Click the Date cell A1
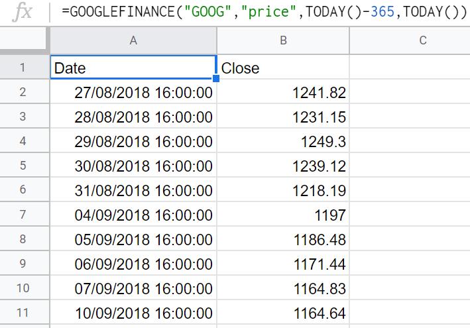 tap(133, 68)
